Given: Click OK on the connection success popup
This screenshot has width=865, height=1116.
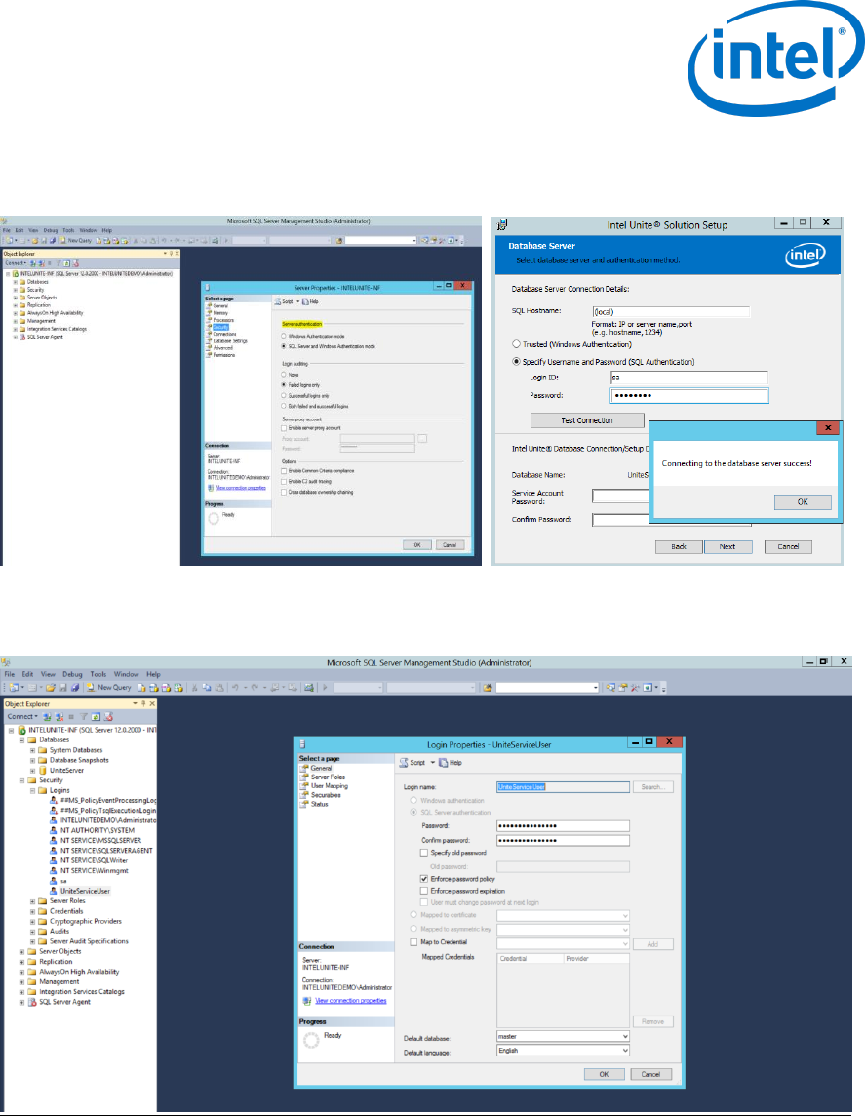Looking at the screenshot, I should tap(803, 502).
